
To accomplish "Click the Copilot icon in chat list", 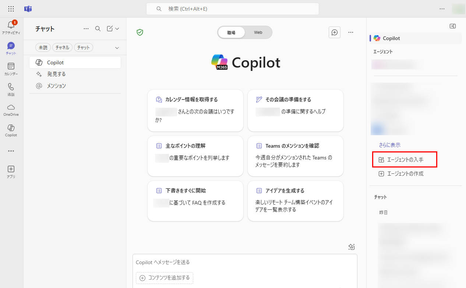I will 39,62.
